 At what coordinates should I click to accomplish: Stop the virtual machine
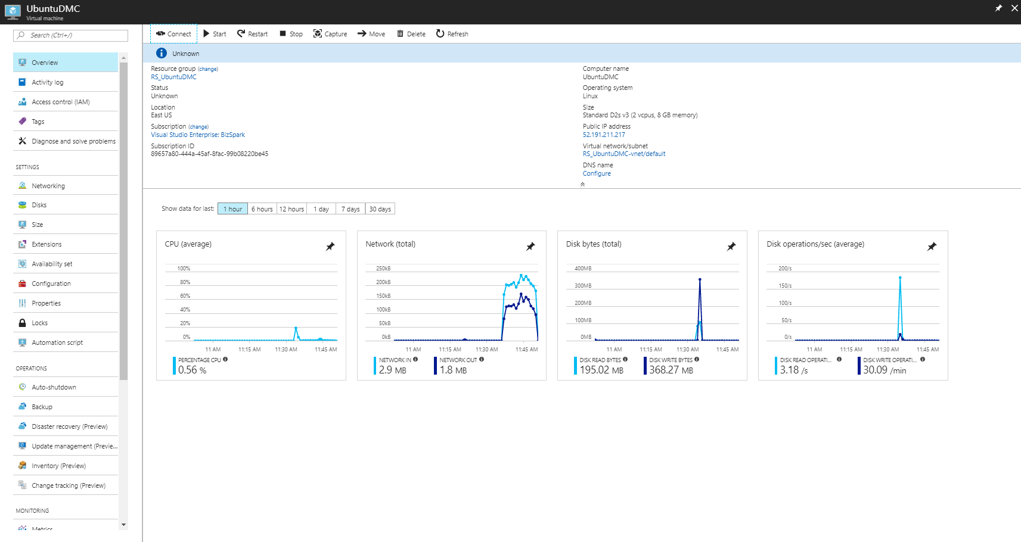point(291,34)
